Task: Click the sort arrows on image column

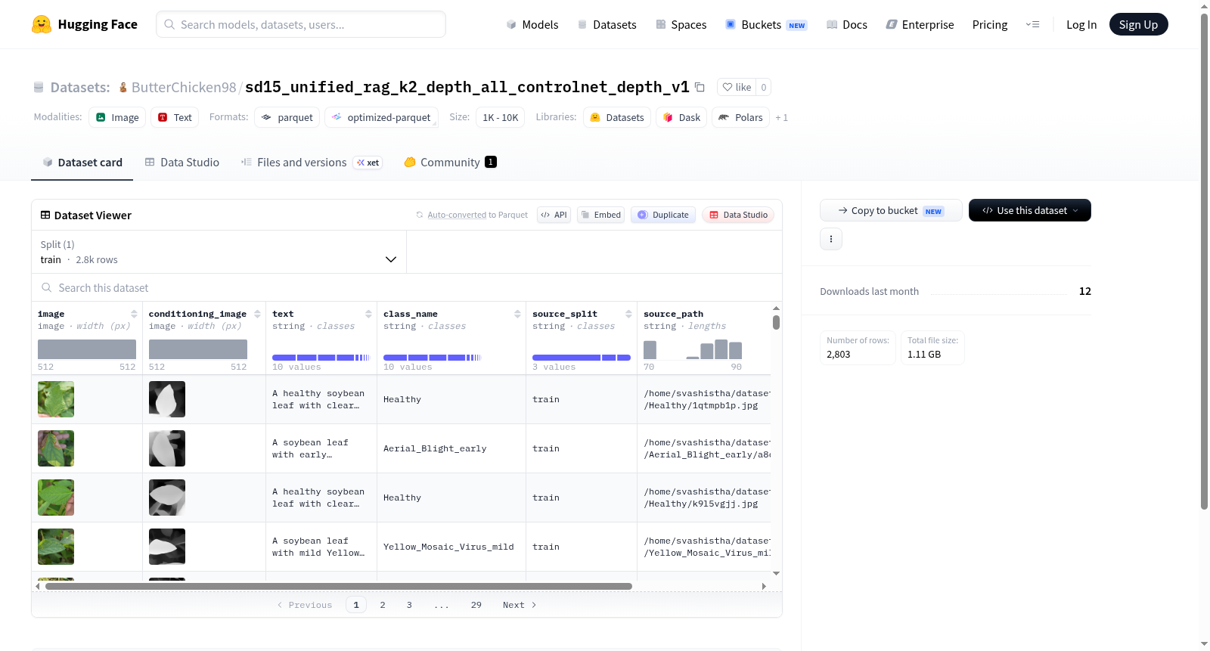Action: pyautogui.click(x=134, y=314)
